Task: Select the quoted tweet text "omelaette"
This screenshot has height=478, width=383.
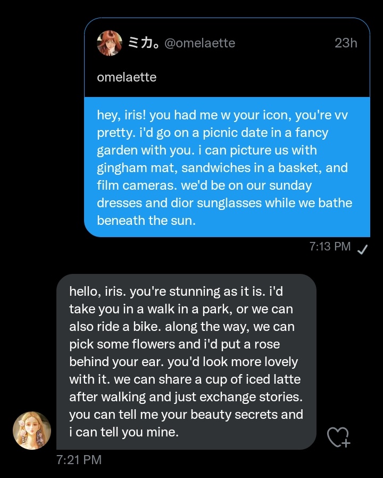Action: click(127, 77)
